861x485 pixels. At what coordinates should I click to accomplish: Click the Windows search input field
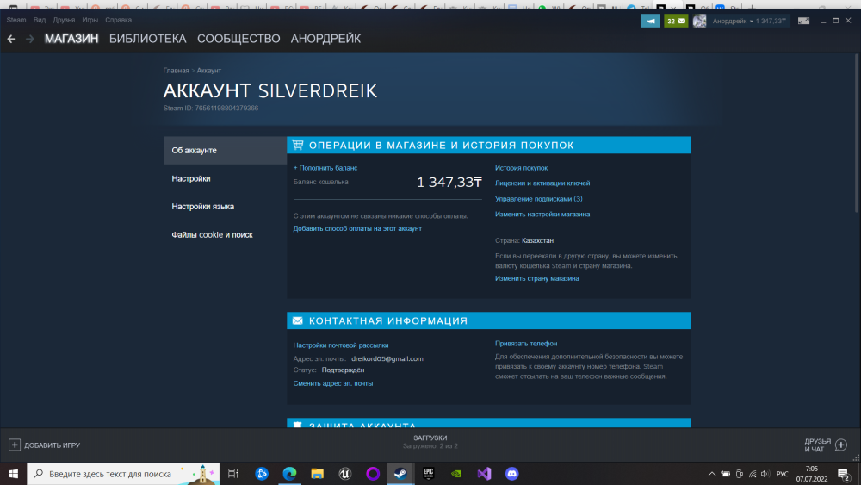coord(110,473)
